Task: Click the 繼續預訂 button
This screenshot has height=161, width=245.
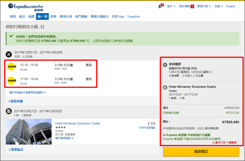Action: pos(201,151)
